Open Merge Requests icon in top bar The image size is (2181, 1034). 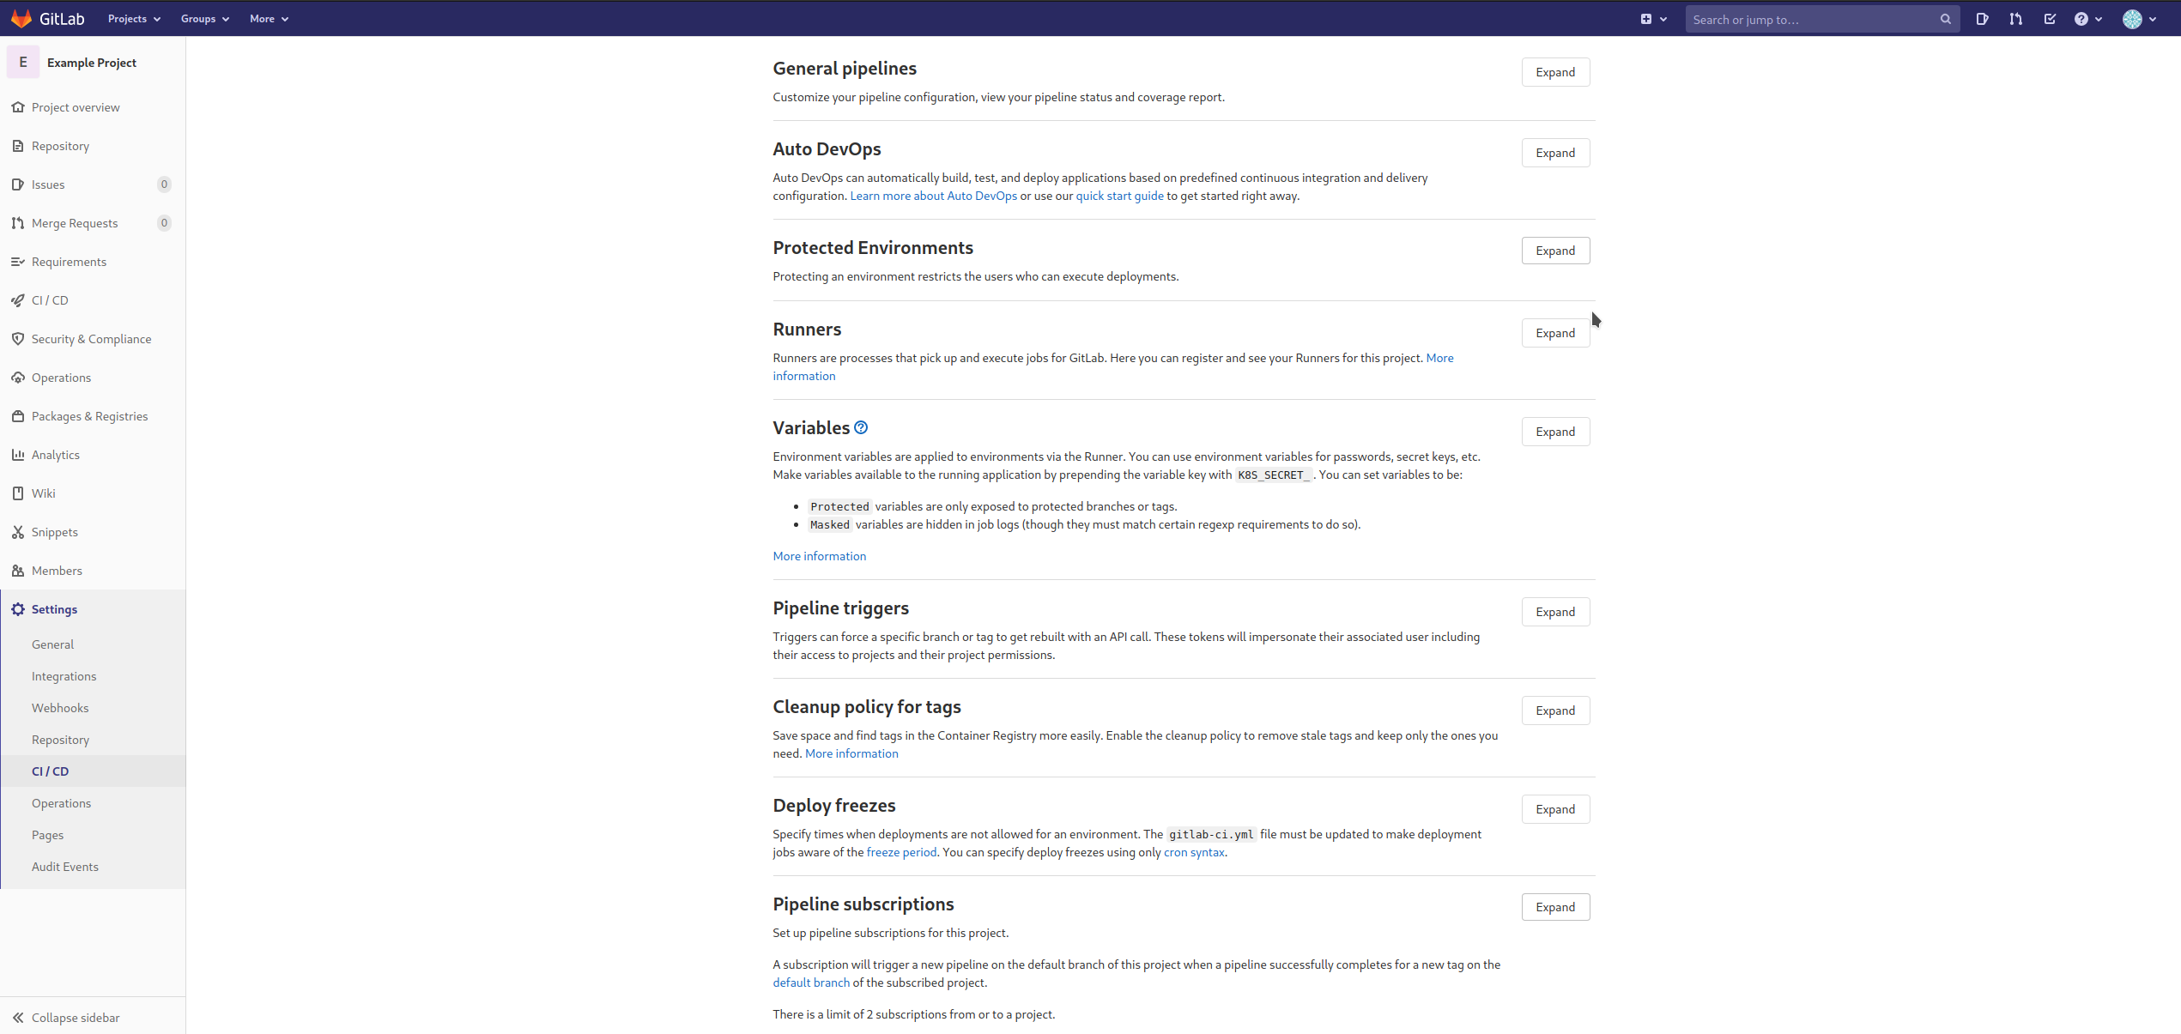[2015, 19]
